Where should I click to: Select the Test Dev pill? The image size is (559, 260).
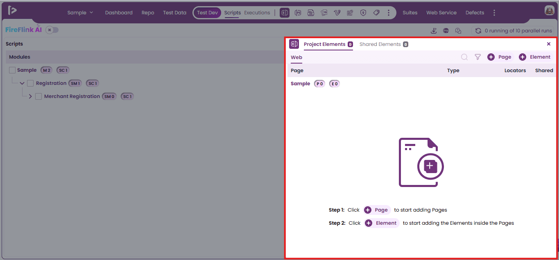point(207,13)
